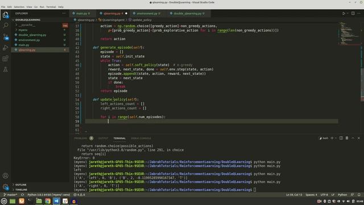Open Explorer views and more actions
Viewport: 364px width, 205px height.
[x=64, y=14]
